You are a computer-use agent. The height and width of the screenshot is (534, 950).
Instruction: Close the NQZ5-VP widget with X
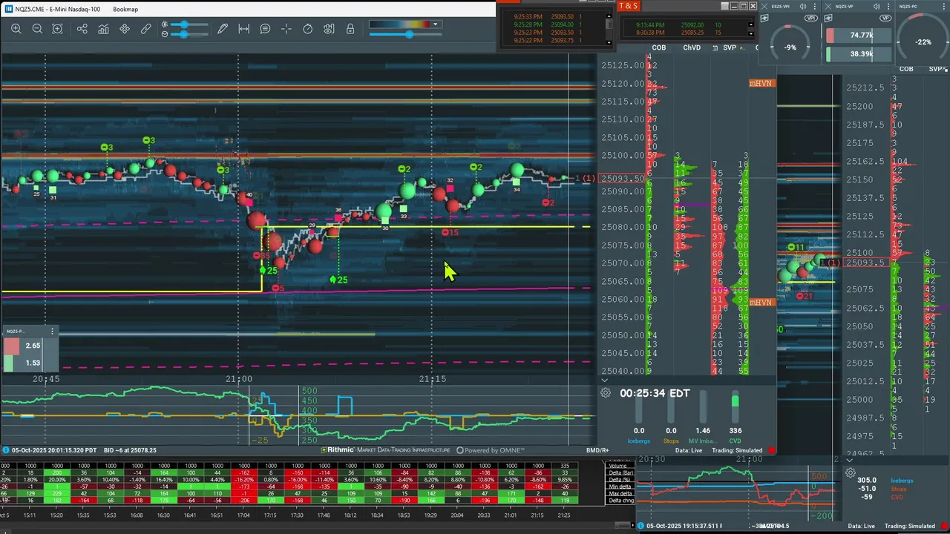click(x=829, y=7)
